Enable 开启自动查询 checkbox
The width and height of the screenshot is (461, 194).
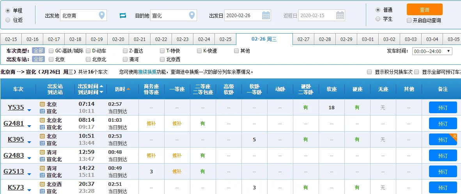[409, 21]
